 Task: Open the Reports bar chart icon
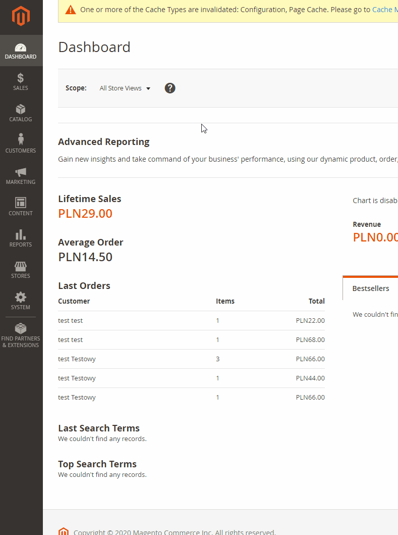point(21,234)
